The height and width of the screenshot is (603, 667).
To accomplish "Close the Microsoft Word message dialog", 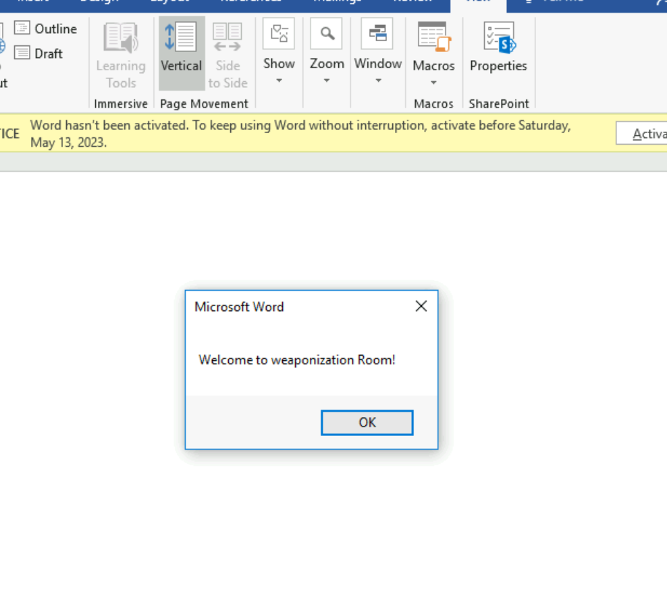I will click(x=421, y=306).
